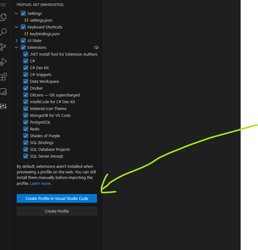Uncheck the Data Workspace checkbox
The width and height of the screenshot is (258, 250).
pos(26,81)
